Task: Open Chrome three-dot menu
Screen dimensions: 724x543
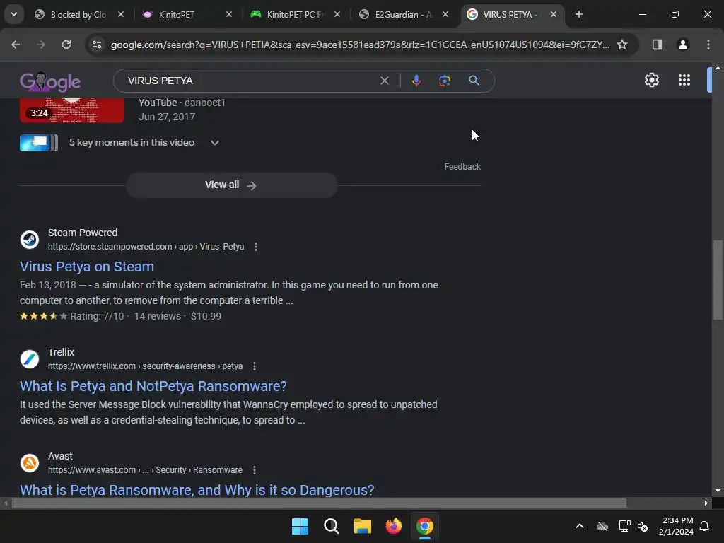Action: (708, 45)
